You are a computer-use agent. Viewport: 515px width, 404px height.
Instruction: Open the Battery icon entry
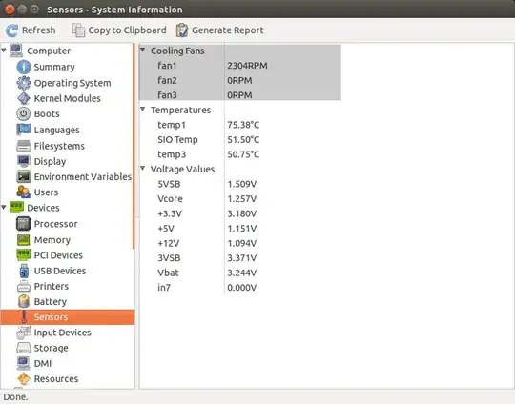tap(24, 302)
